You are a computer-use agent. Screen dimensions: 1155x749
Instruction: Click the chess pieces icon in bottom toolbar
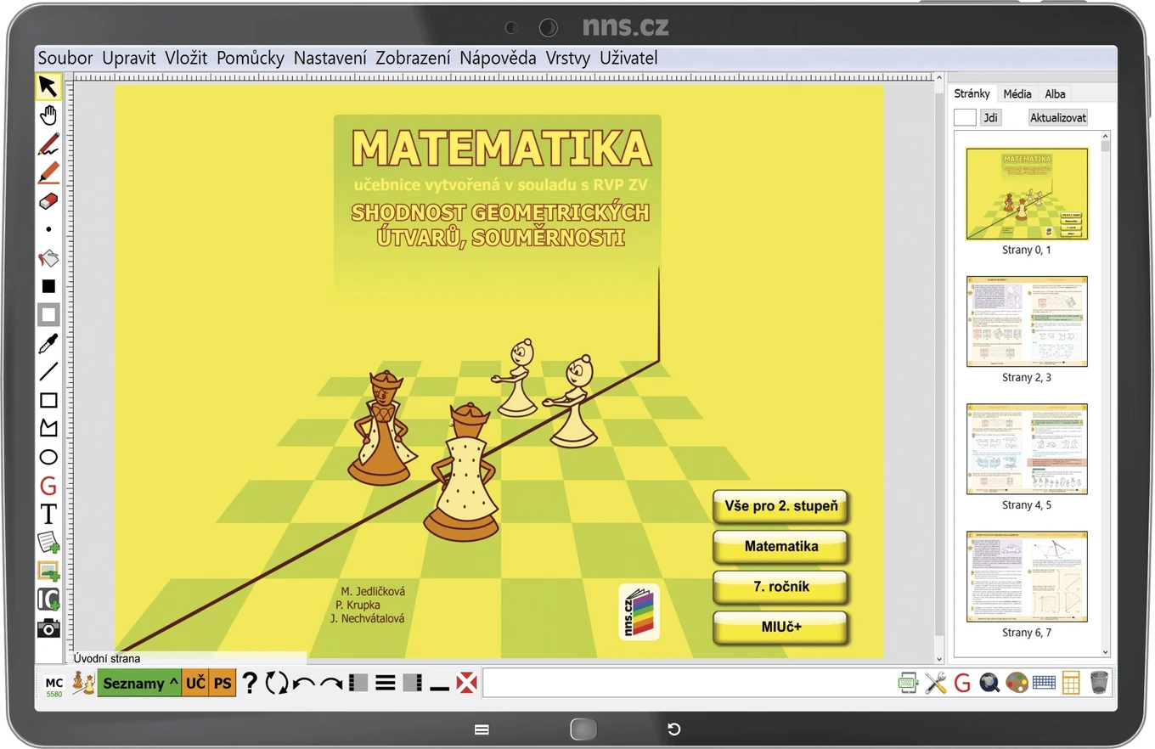pos(83,683)
